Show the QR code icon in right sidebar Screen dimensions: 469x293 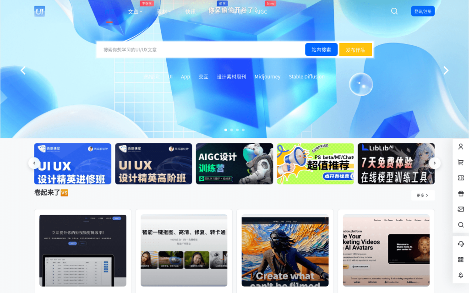pyautogui.click(x=461, y=260)
